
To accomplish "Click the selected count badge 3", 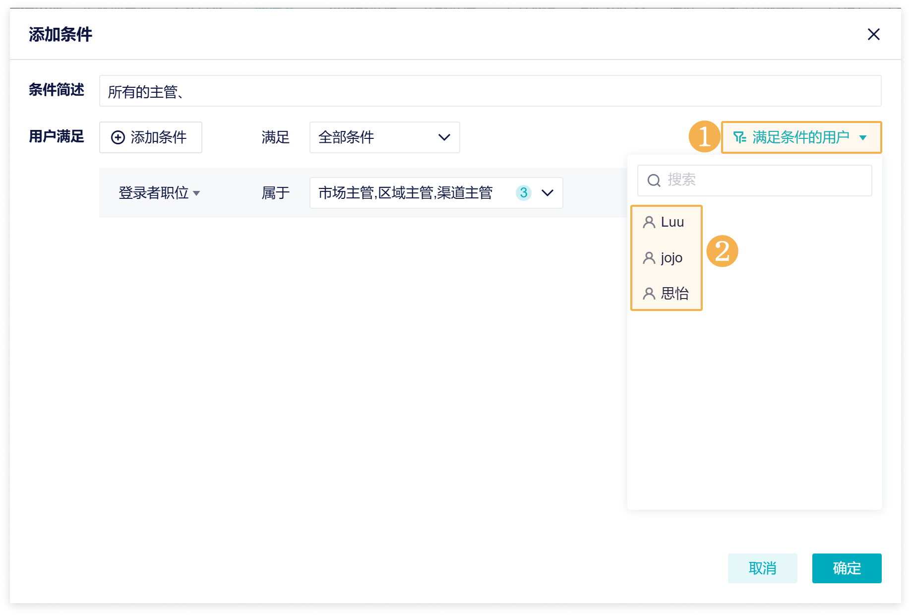I will pos(523,193).
